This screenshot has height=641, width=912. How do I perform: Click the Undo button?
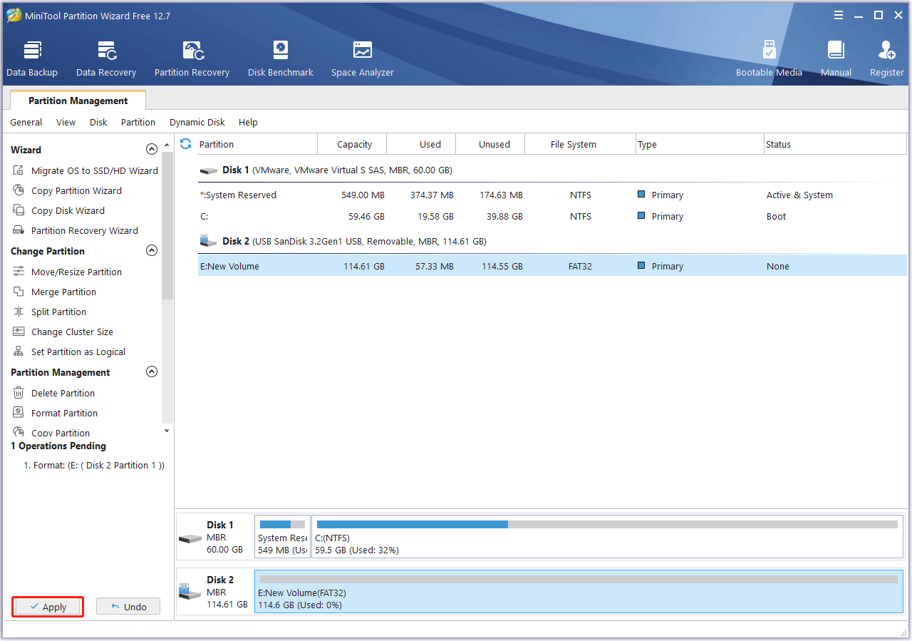pyautogui.click(x=128, y=607)
